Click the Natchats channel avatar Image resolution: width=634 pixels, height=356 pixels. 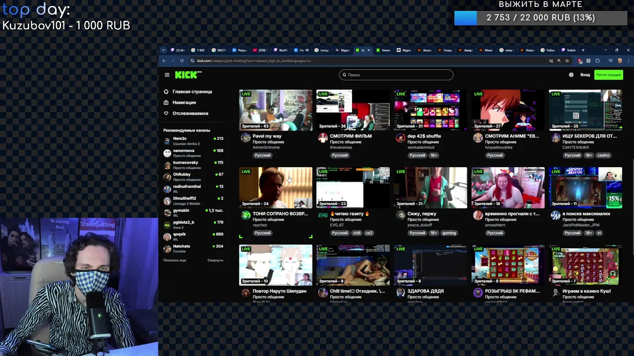pos(167,248)
